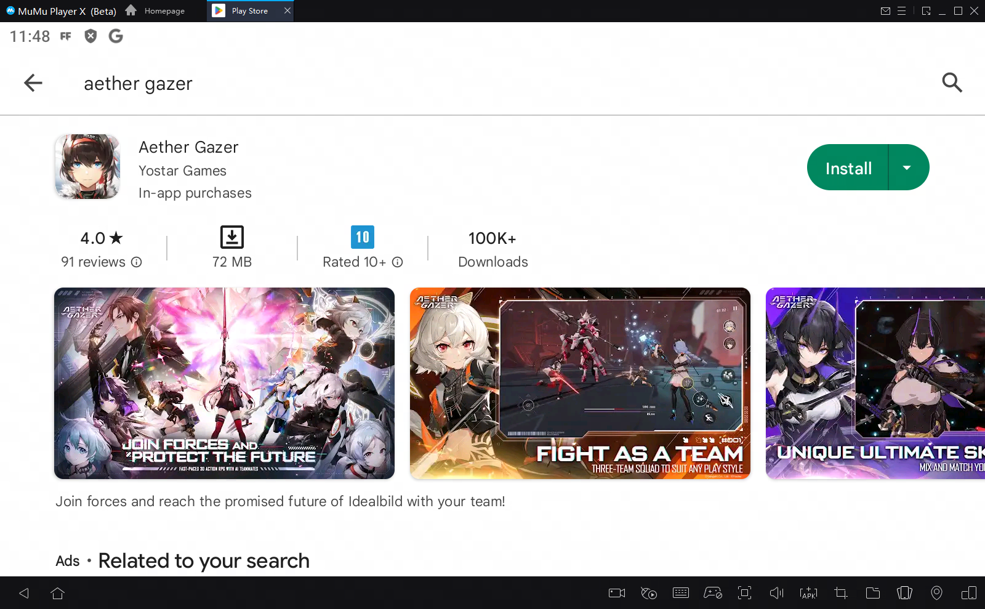Take a screenshot with crop icon
The image size is (985, 609).
click(x=840, y=593)
